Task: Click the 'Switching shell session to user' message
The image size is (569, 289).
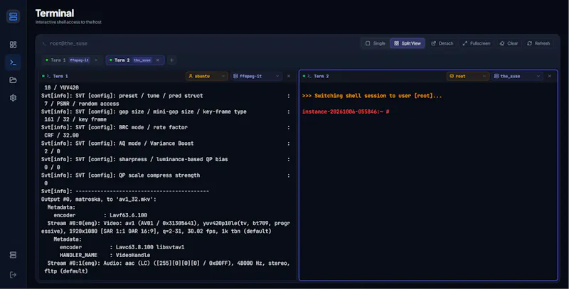Action: [372, 96]
